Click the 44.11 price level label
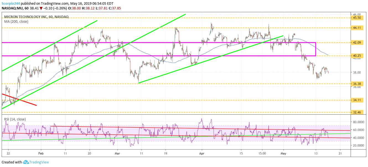This screenshot has height=167, width=368. 356,28
